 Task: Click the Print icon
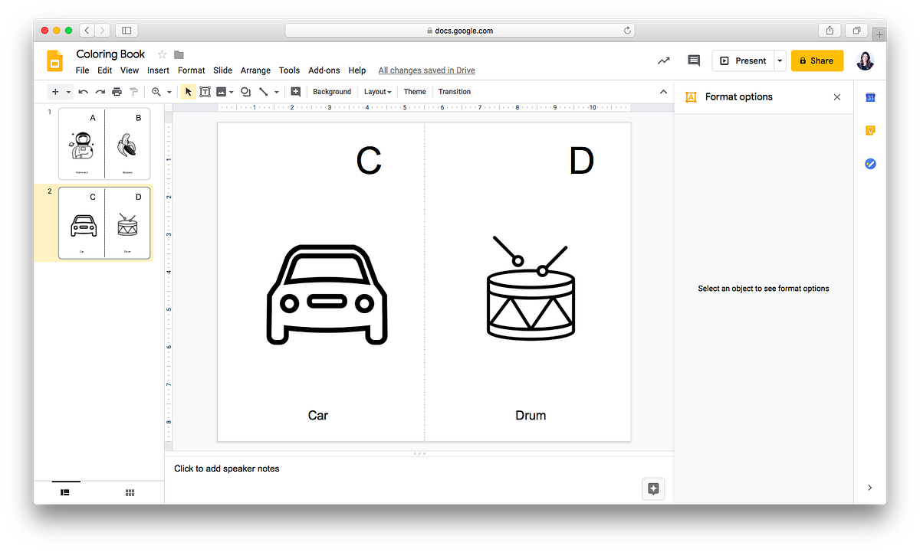tap(117, 92)
